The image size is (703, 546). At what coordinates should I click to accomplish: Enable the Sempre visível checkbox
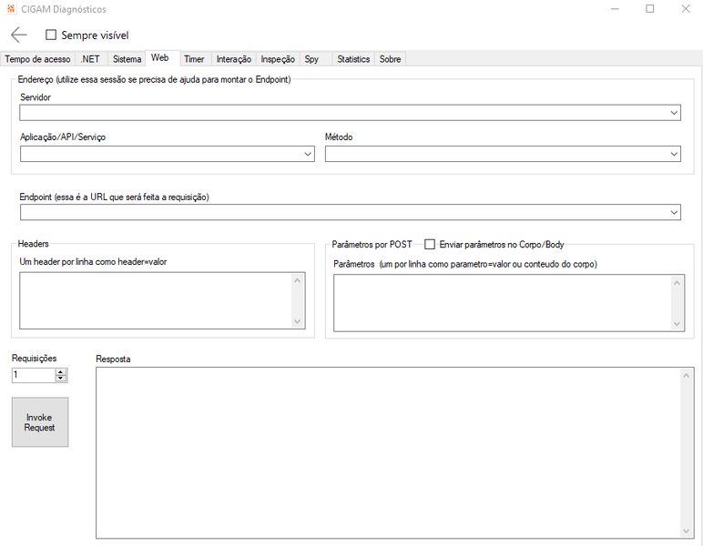click(51, 35)
